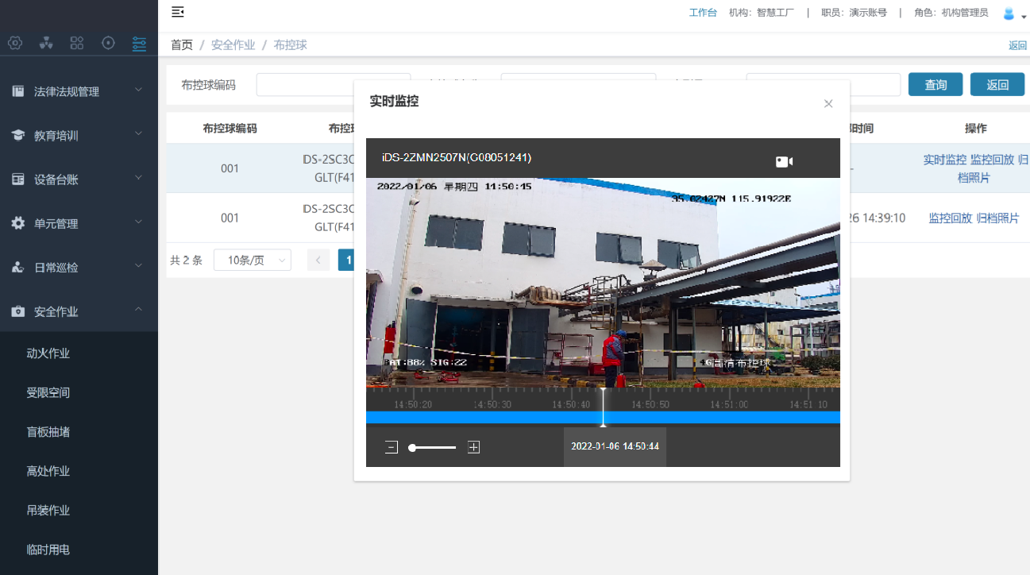The width and height of the screenshot is (1030, 575).
Task: Select the highlighted sliders icon in sidebar
Action: point(140,43)
